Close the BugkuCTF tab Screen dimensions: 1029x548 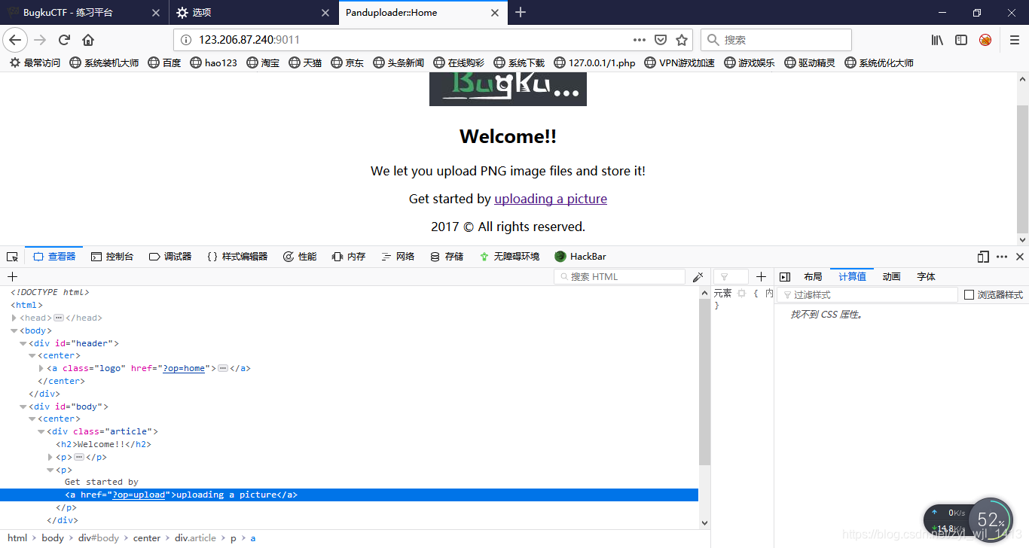click(155, 13)
